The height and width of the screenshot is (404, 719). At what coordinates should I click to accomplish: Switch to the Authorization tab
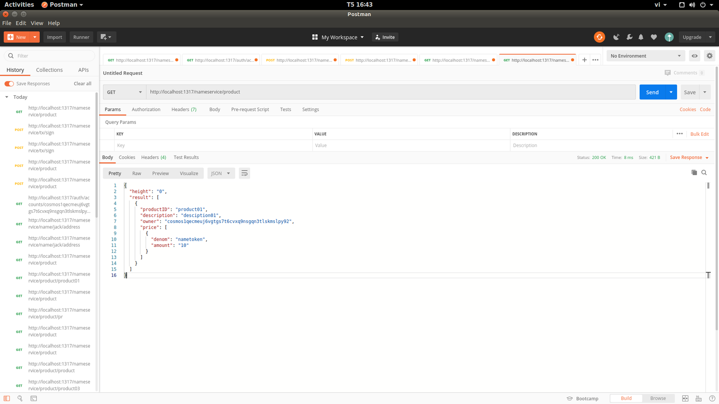146,109
